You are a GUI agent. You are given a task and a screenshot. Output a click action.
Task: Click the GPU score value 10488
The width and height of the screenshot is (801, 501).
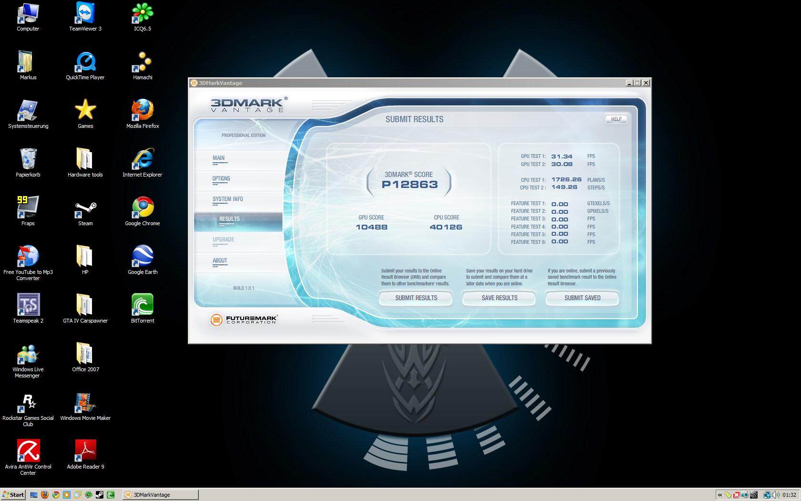pyautogui.click(x=371, y=227)
